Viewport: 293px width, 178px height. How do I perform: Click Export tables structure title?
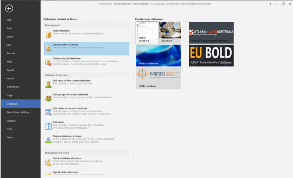point(65,172)
